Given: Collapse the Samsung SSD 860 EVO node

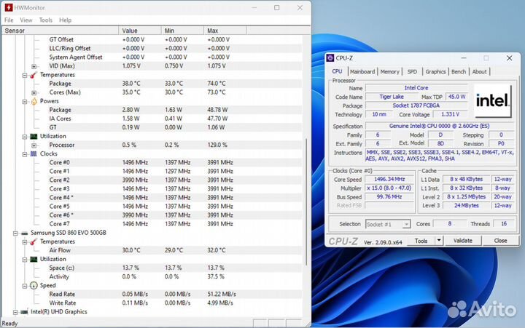Looking at the screenshot, I should 15,233.
